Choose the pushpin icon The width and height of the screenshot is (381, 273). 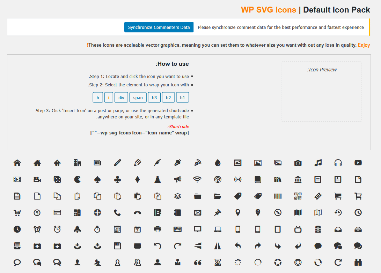point(218,213)
